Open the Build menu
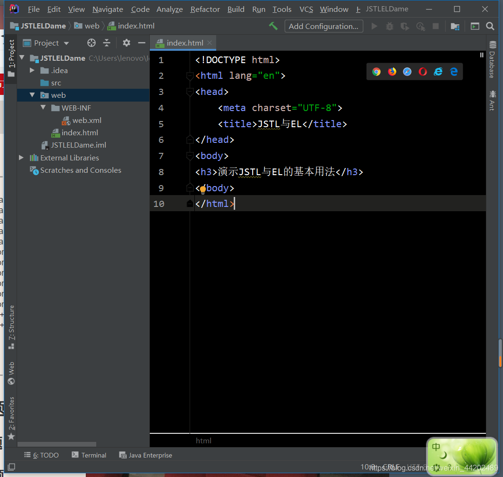The width and height of the screenshot is (503, 477). click(236, 9)
